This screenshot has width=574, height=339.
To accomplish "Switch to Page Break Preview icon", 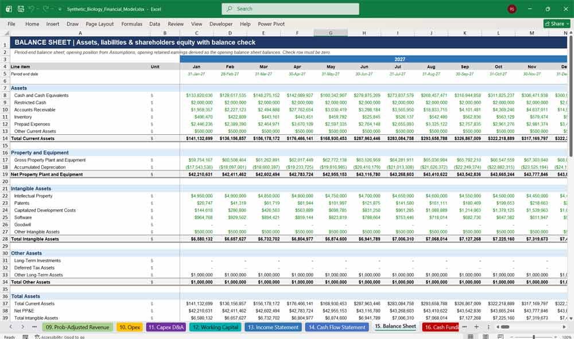I will 501,337.
